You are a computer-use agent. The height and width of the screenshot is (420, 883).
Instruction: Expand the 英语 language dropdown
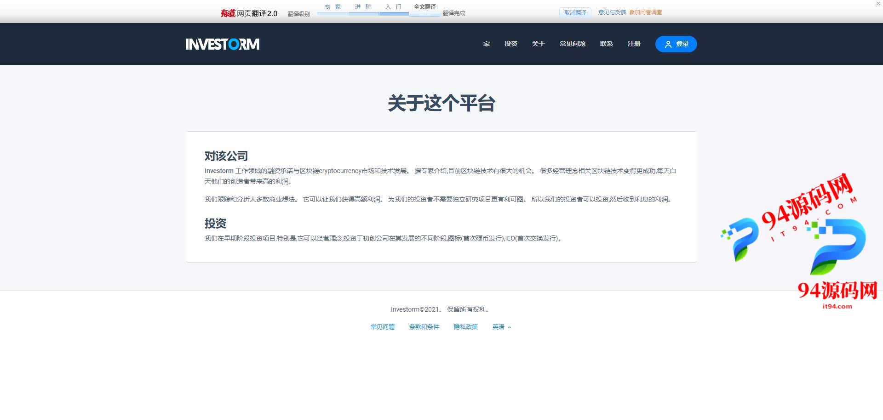502,327
